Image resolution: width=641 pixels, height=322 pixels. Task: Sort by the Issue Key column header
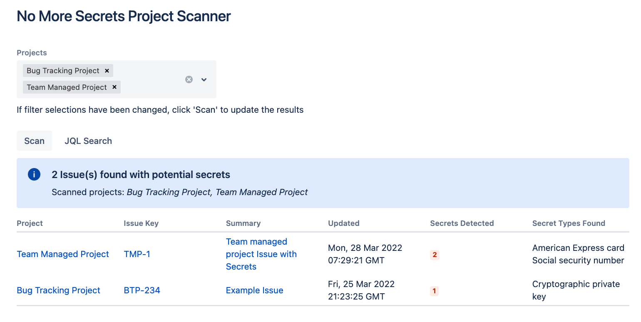point(141,223)
